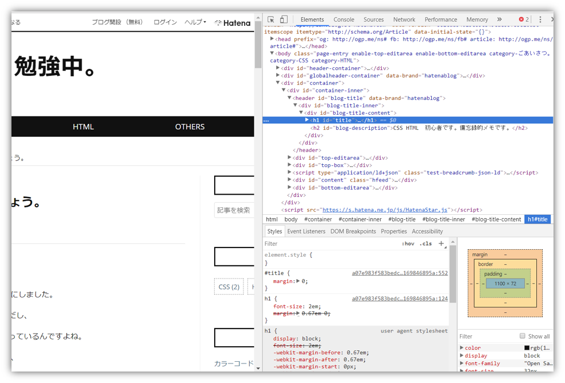Expand the top-box div node

[289, 165]
